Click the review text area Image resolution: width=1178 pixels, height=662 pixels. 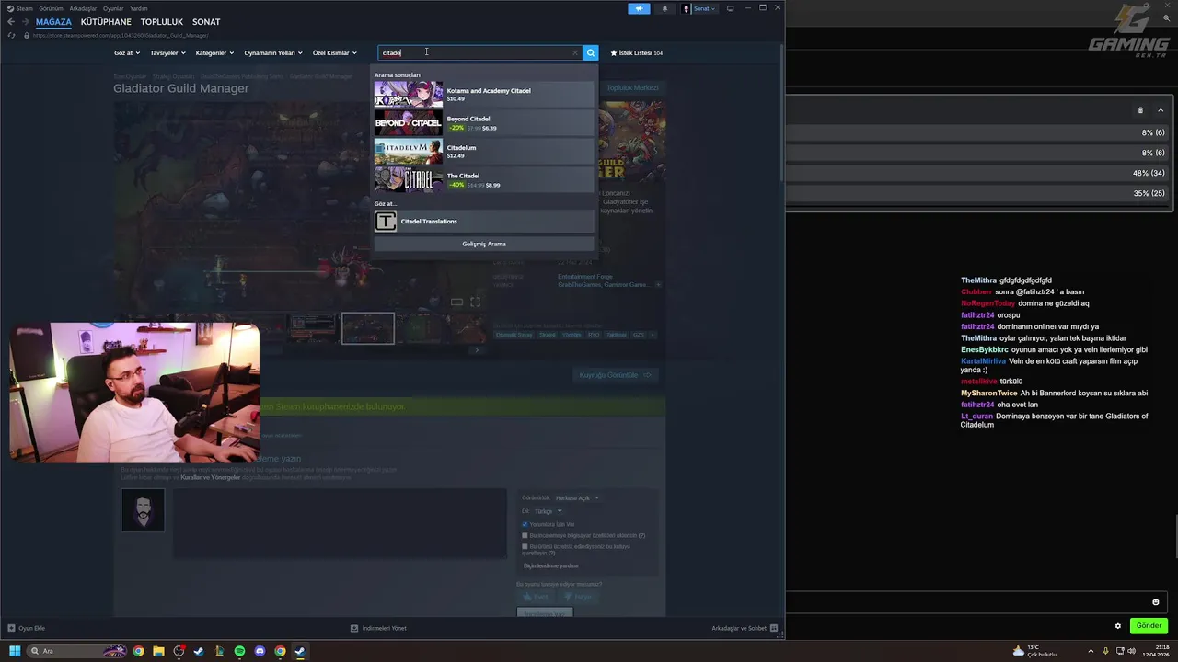[340, 523]
